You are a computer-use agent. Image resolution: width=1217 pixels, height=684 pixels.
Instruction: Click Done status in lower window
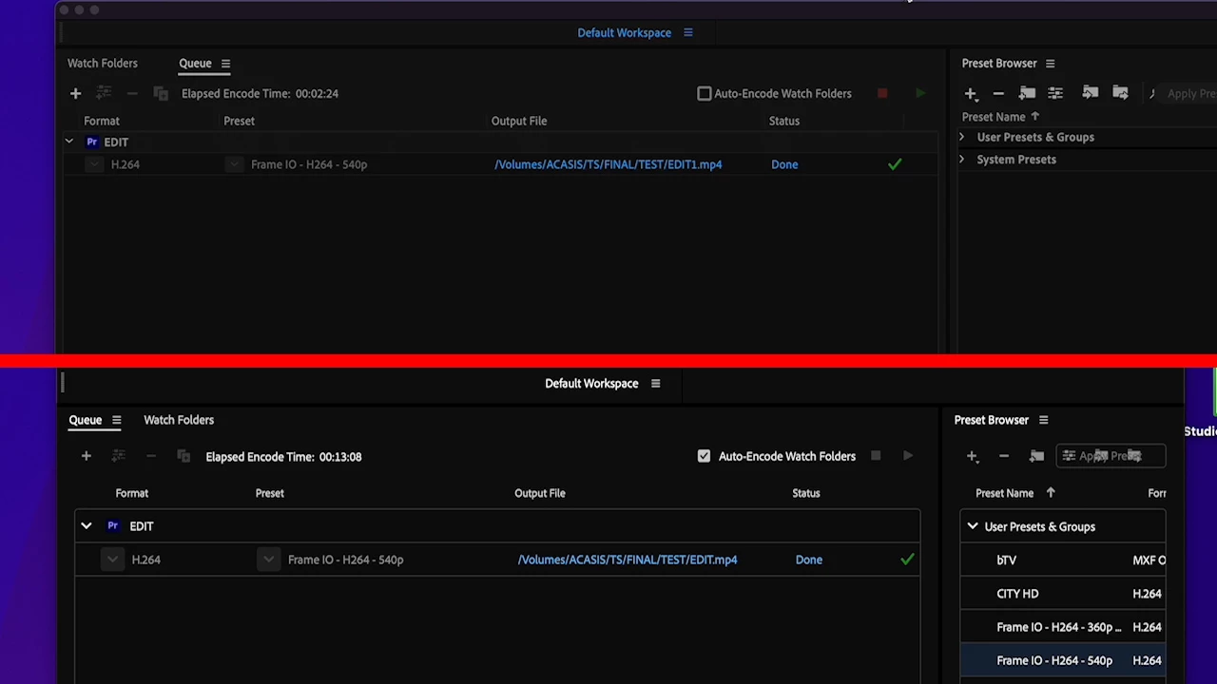coord(809,560)
